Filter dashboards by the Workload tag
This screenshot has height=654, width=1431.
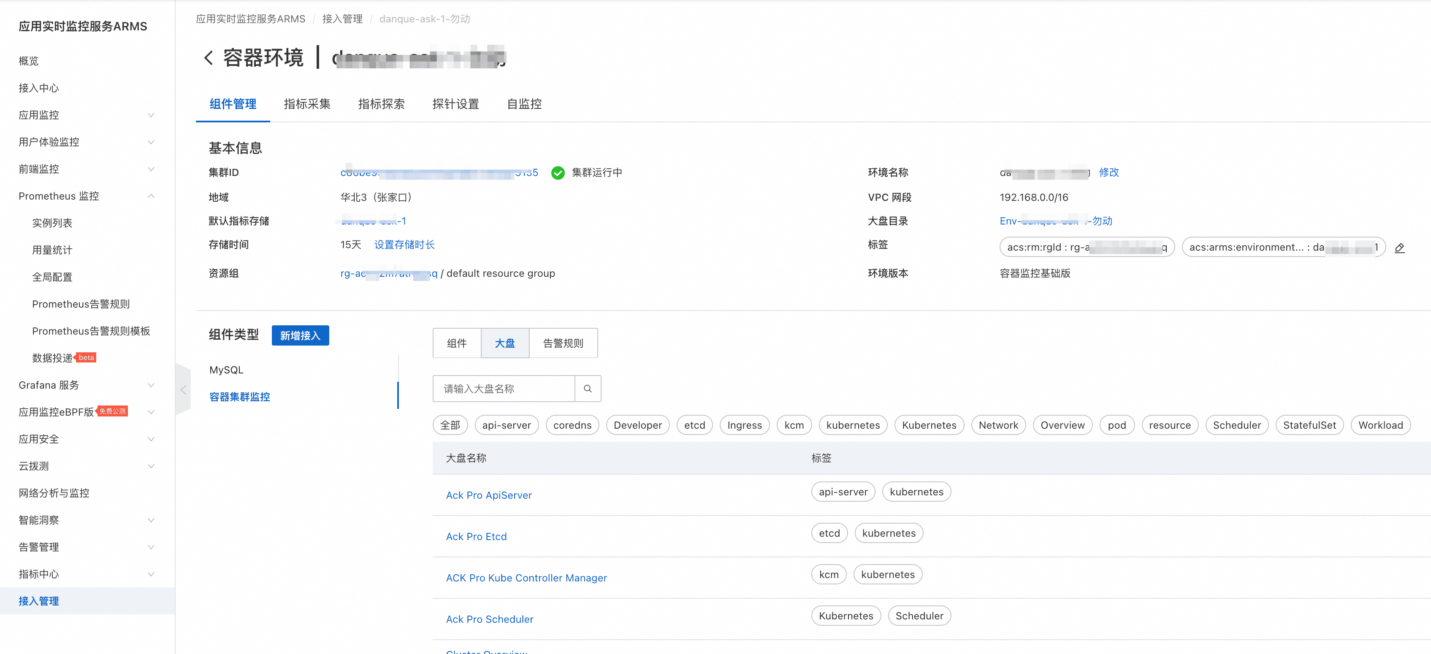click(1380, 425)
